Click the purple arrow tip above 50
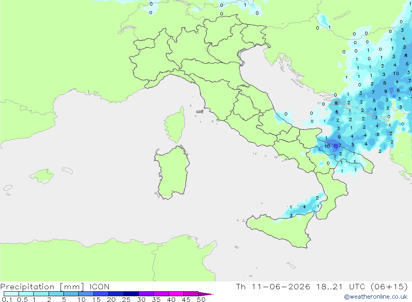The image size is (412, 302). 206,294
